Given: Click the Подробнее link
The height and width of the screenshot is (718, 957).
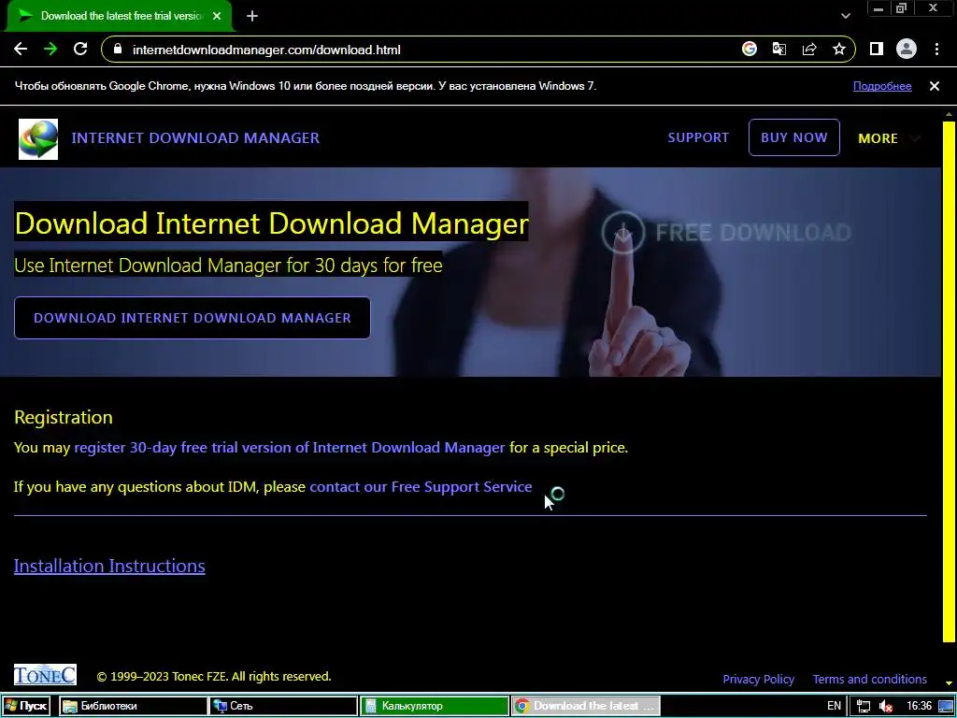Looking at the screenshot, I should pos(882,86).
